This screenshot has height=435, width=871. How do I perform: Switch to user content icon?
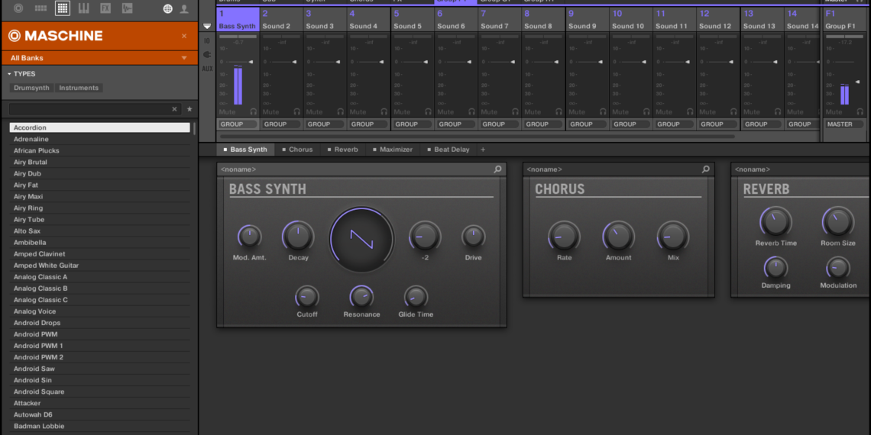184,8
